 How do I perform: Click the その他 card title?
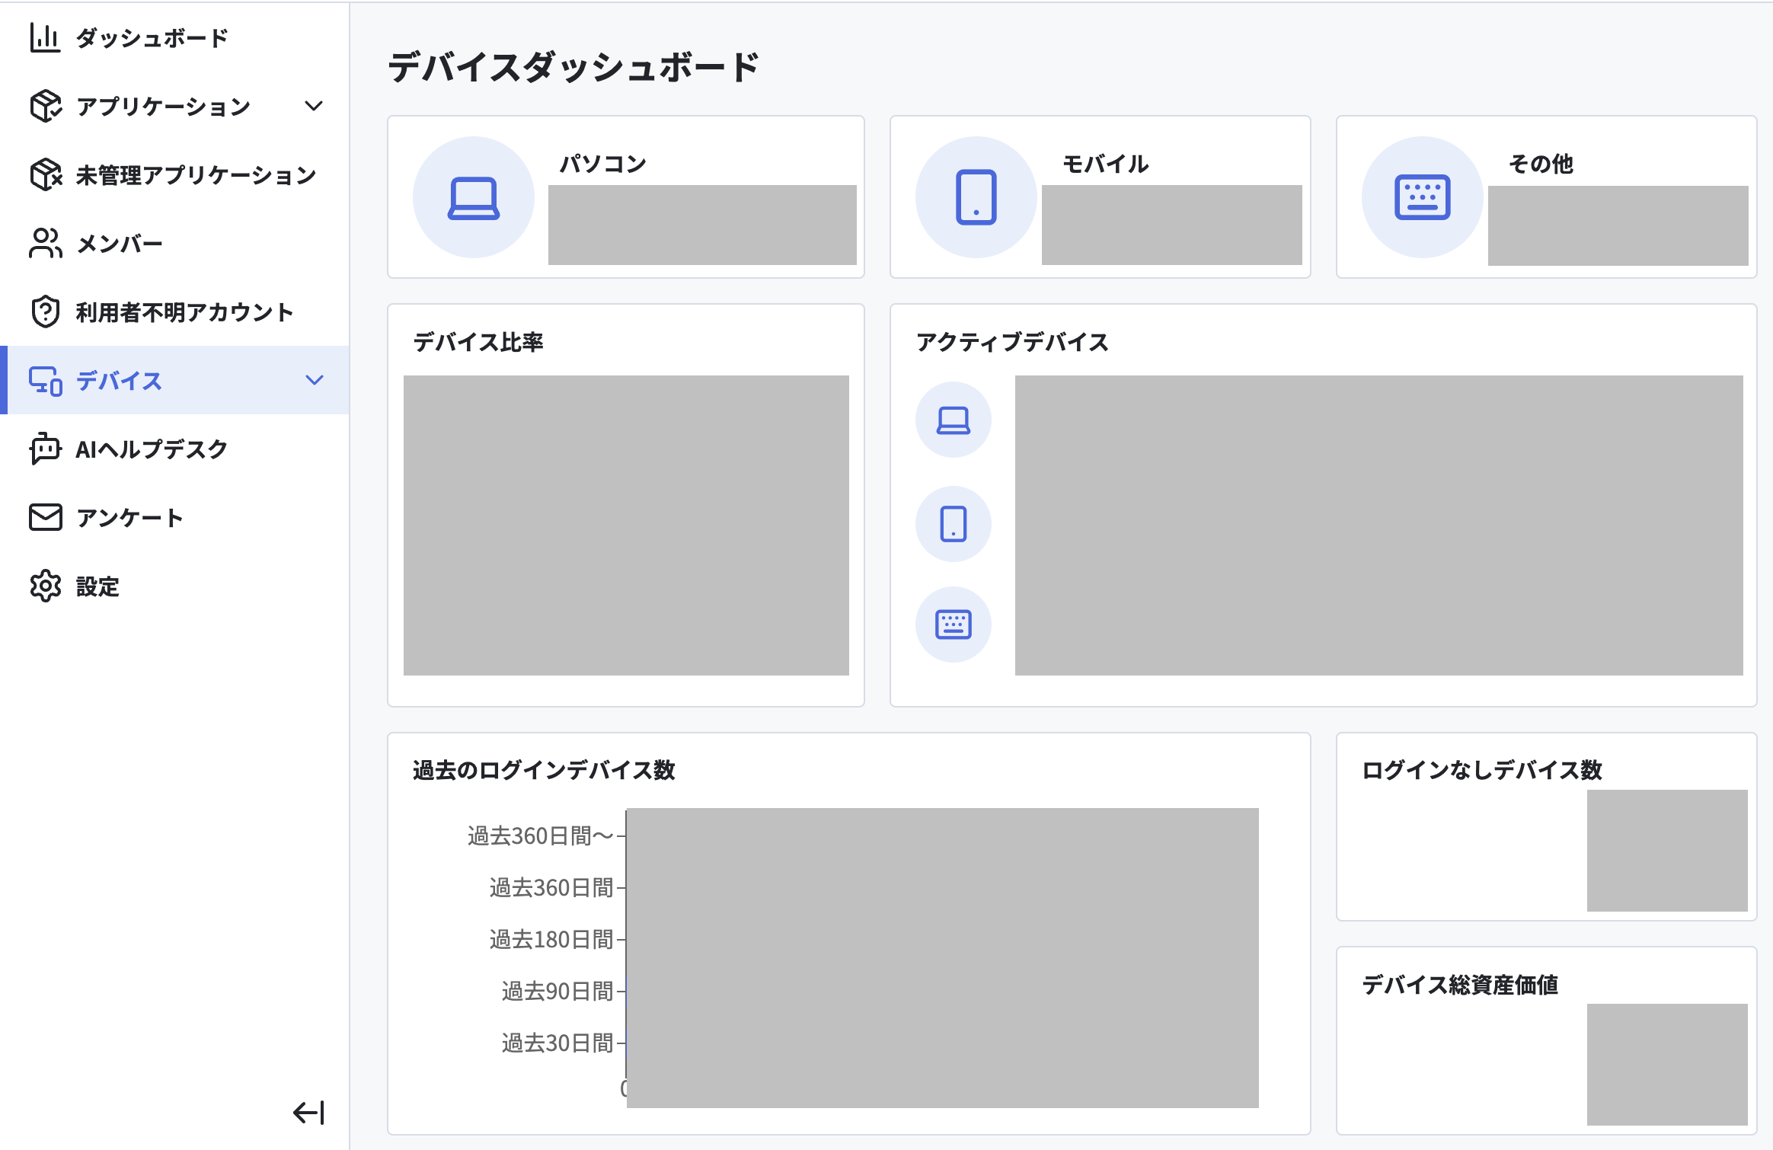click(x=1541, y=163)
